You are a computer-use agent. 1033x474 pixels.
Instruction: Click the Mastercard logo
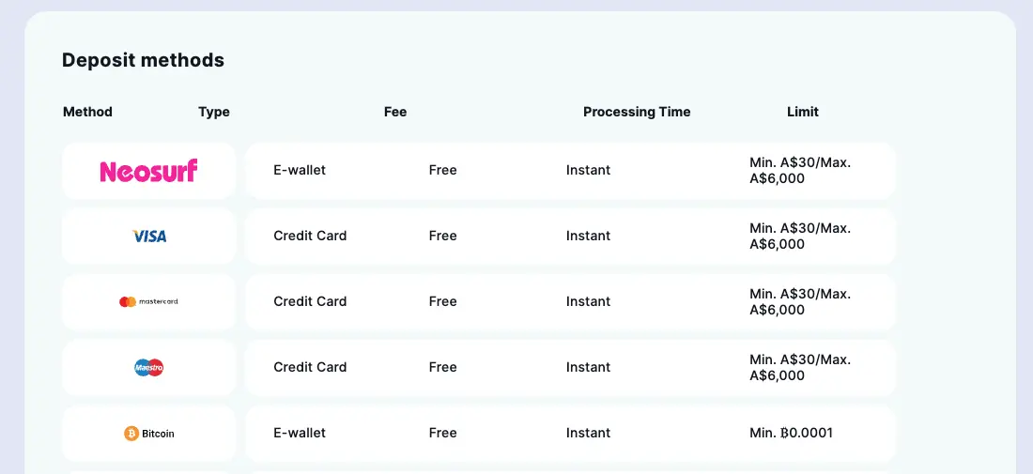click(x=148, y=302)
